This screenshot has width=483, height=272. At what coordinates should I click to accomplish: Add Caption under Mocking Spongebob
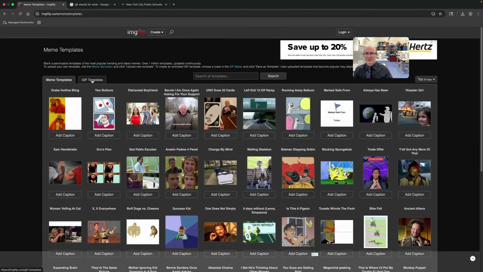pos(337,195)
